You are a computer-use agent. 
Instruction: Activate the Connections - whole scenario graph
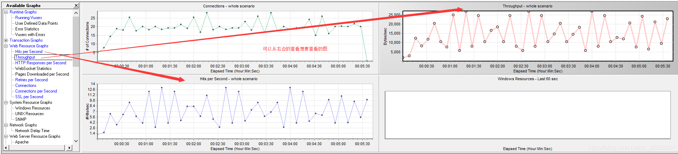pyautogui.click(x=230, y=38)
